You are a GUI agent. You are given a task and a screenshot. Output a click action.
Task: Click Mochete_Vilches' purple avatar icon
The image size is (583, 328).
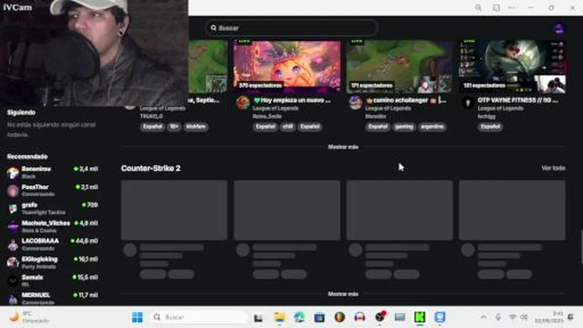pos(13,227)
